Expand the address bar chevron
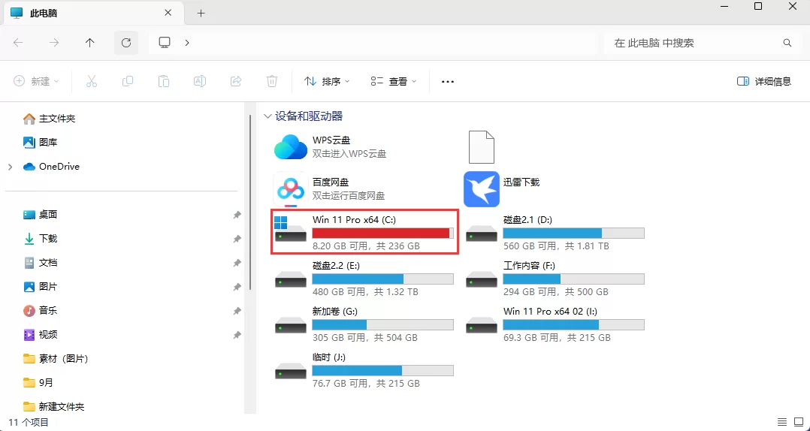Viewport: 810px width, 431px height. pyautogui.click(x=187, y=43)
